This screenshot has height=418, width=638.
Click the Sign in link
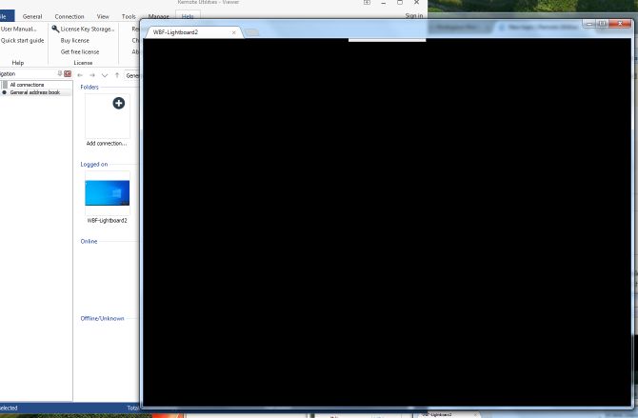point(413,16)
